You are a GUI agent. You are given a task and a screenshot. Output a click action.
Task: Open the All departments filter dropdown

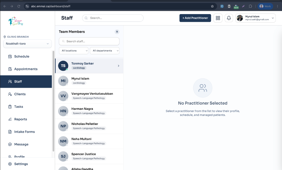pyautogui.click(x=105, y=51)
